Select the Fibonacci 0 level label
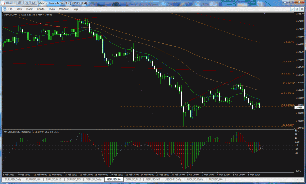Viewport: 306px width, 184px height. [289, 42]
